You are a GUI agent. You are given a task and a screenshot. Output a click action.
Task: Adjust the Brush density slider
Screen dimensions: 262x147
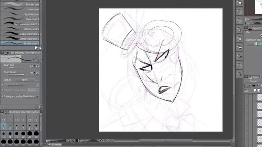click(16, 74)
